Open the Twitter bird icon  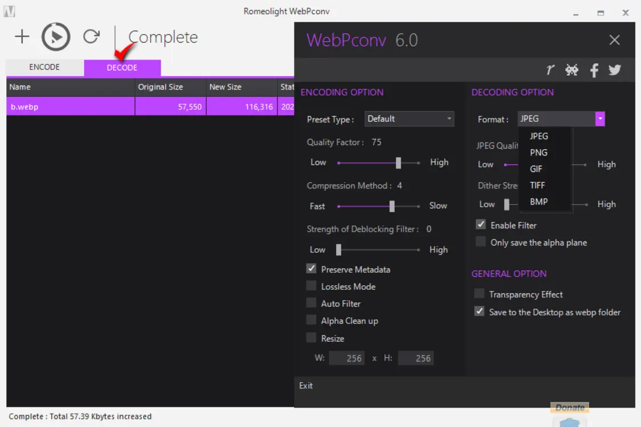coord(615,70)
